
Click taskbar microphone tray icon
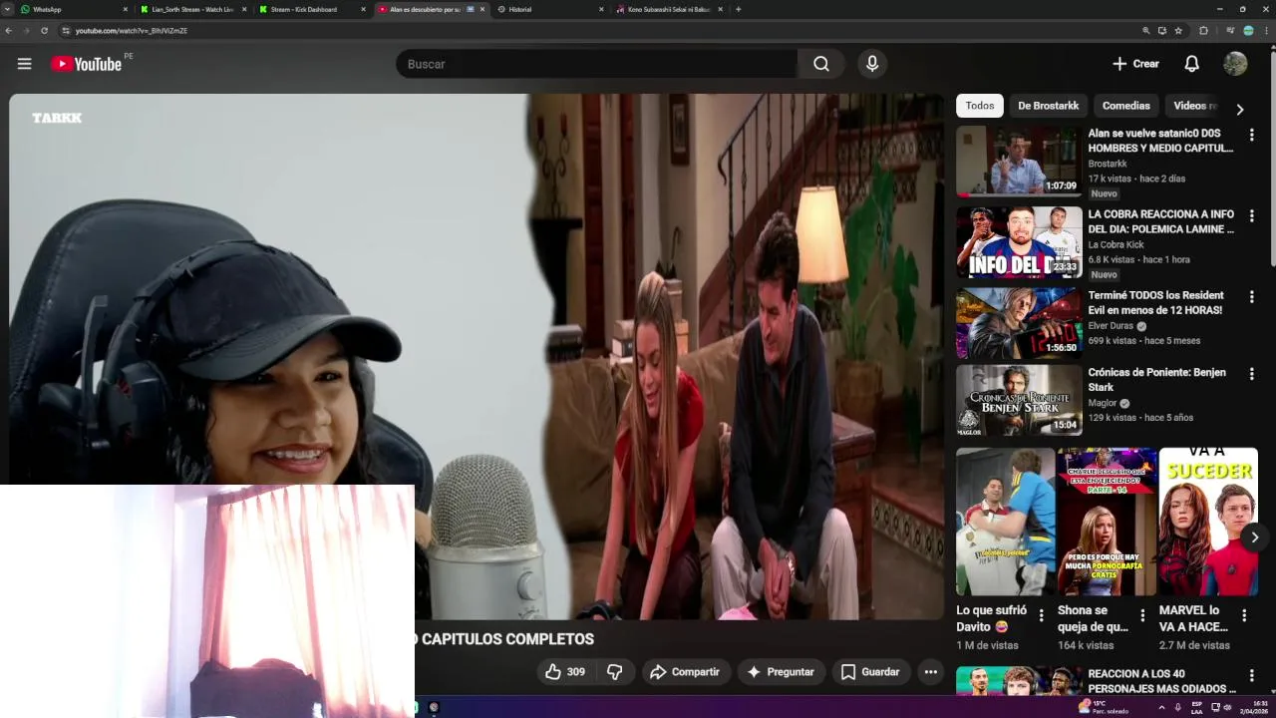tap(1177, 707)
